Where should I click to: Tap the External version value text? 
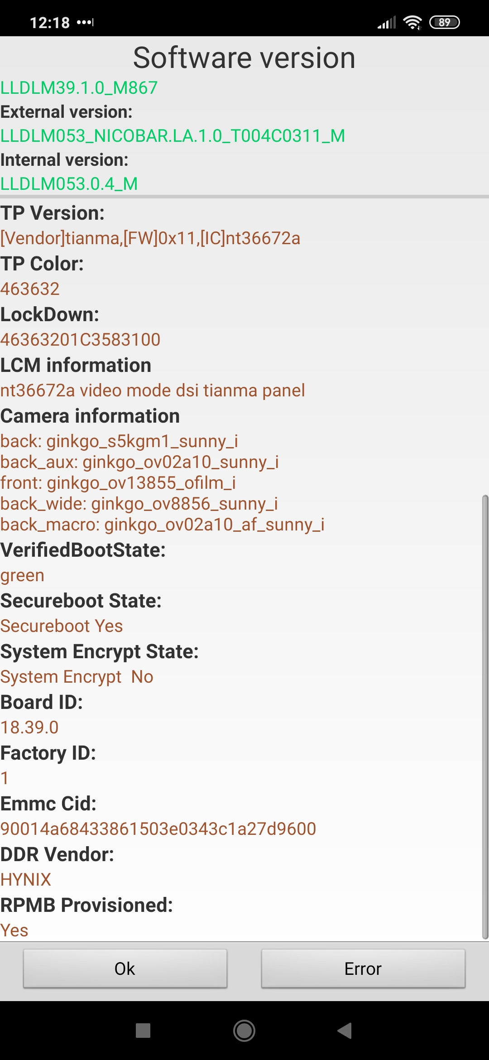173,135
